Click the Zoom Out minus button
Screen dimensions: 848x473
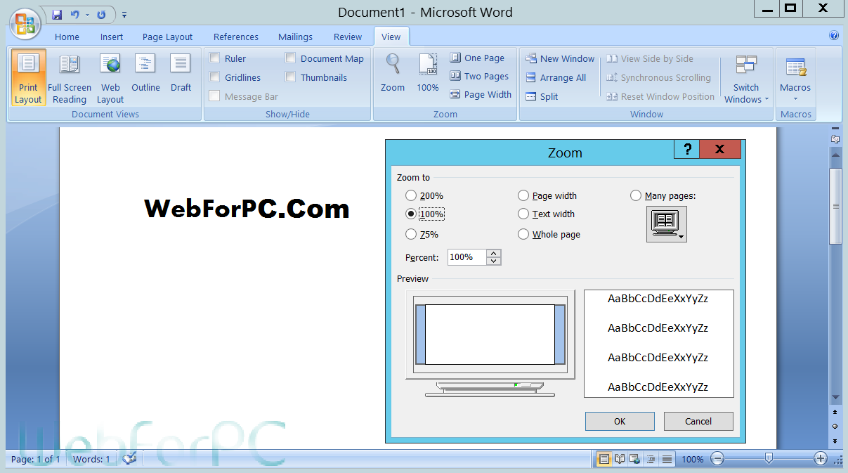pyautogui.click(x=717, y=459)
